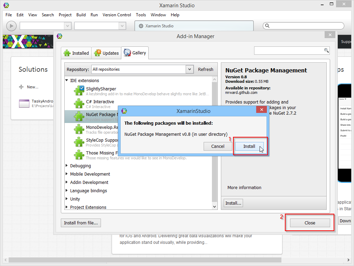Viewport: 354px width, 266px height.
Task: Click the plus icon next to New...
Action: (x=21, y=87)
